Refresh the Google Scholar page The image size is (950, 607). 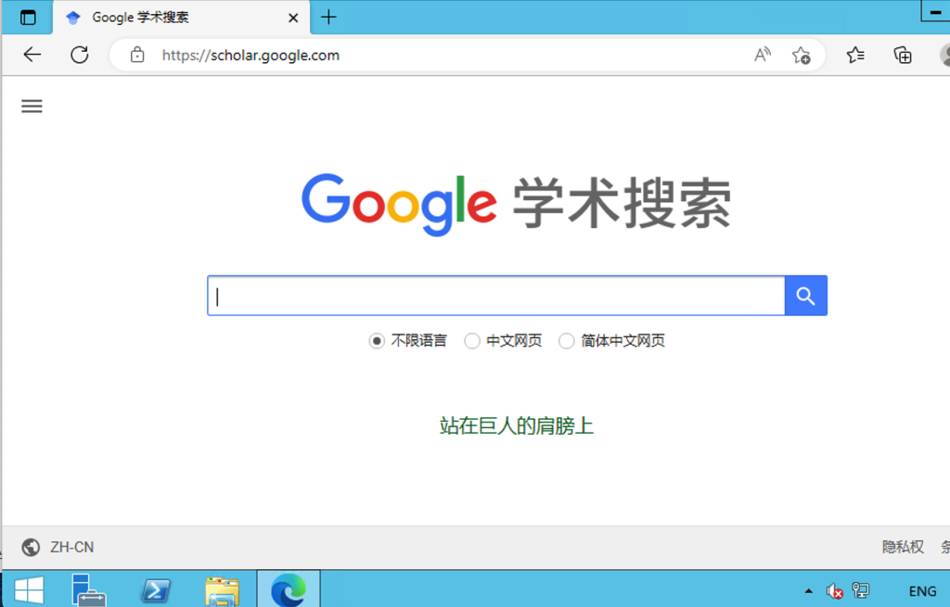80,55
